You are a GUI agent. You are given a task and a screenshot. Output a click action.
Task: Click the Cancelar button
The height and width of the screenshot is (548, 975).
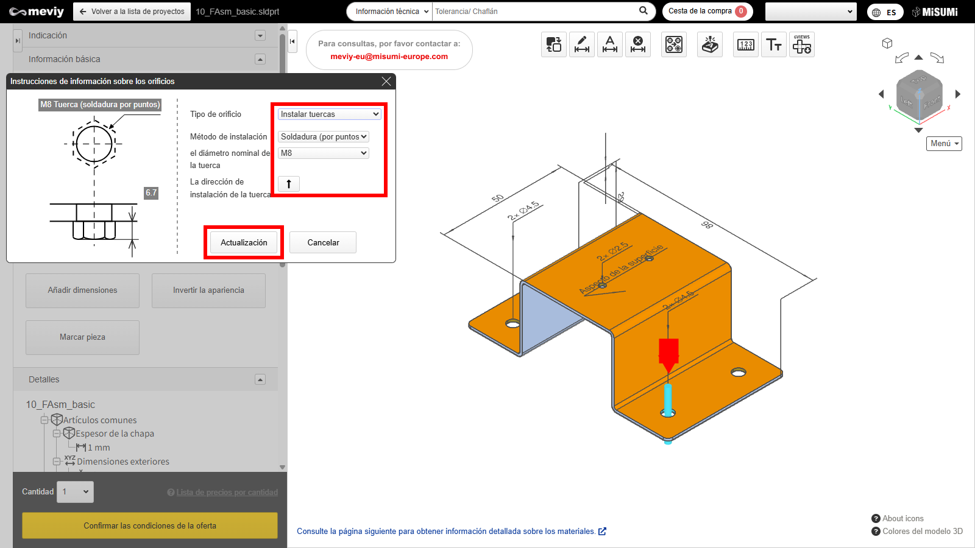(323, 242)
